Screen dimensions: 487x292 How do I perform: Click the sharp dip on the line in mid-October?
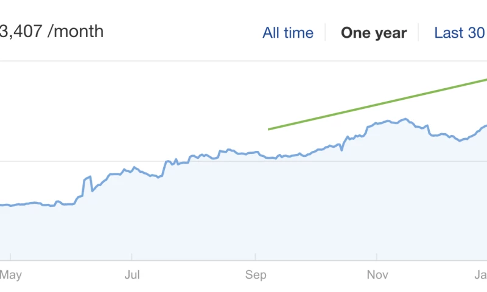342,149
